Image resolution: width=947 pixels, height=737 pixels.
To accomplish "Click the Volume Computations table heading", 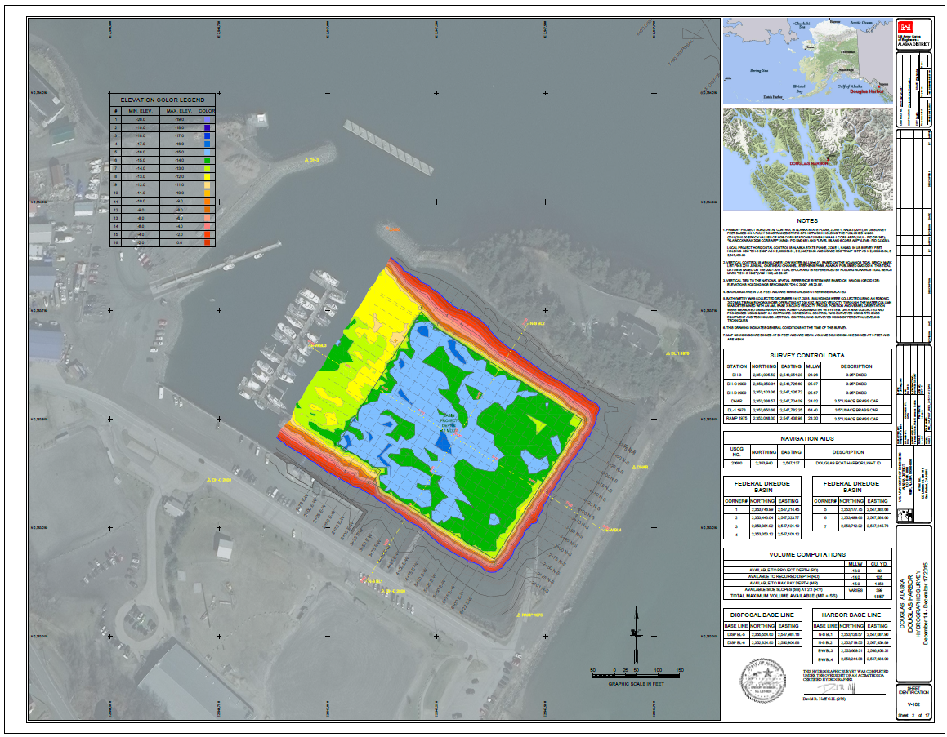I will [x=806, y=553].
